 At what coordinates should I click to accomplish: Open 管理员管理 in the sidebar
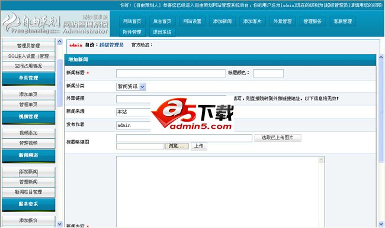pyautogui.click(x=28, y=46)
